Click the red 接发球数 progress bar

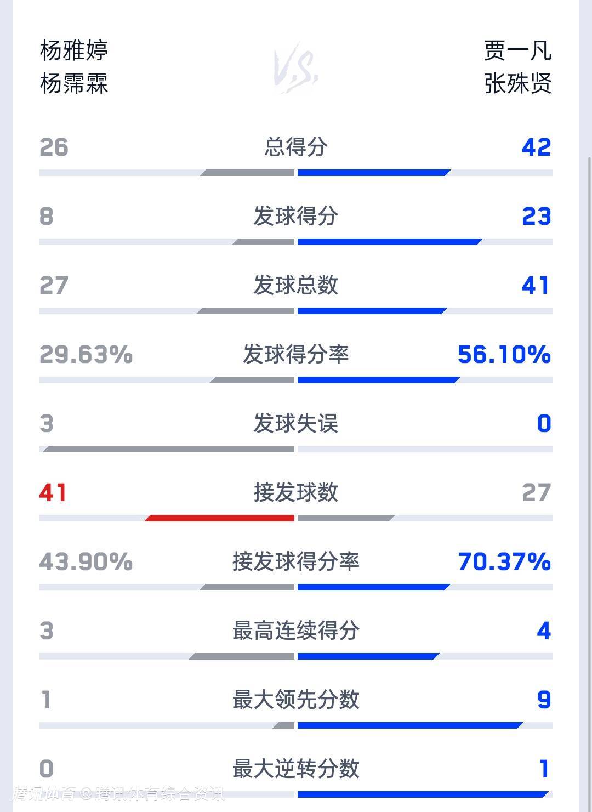pyautogui.click(x=220, y=518)
